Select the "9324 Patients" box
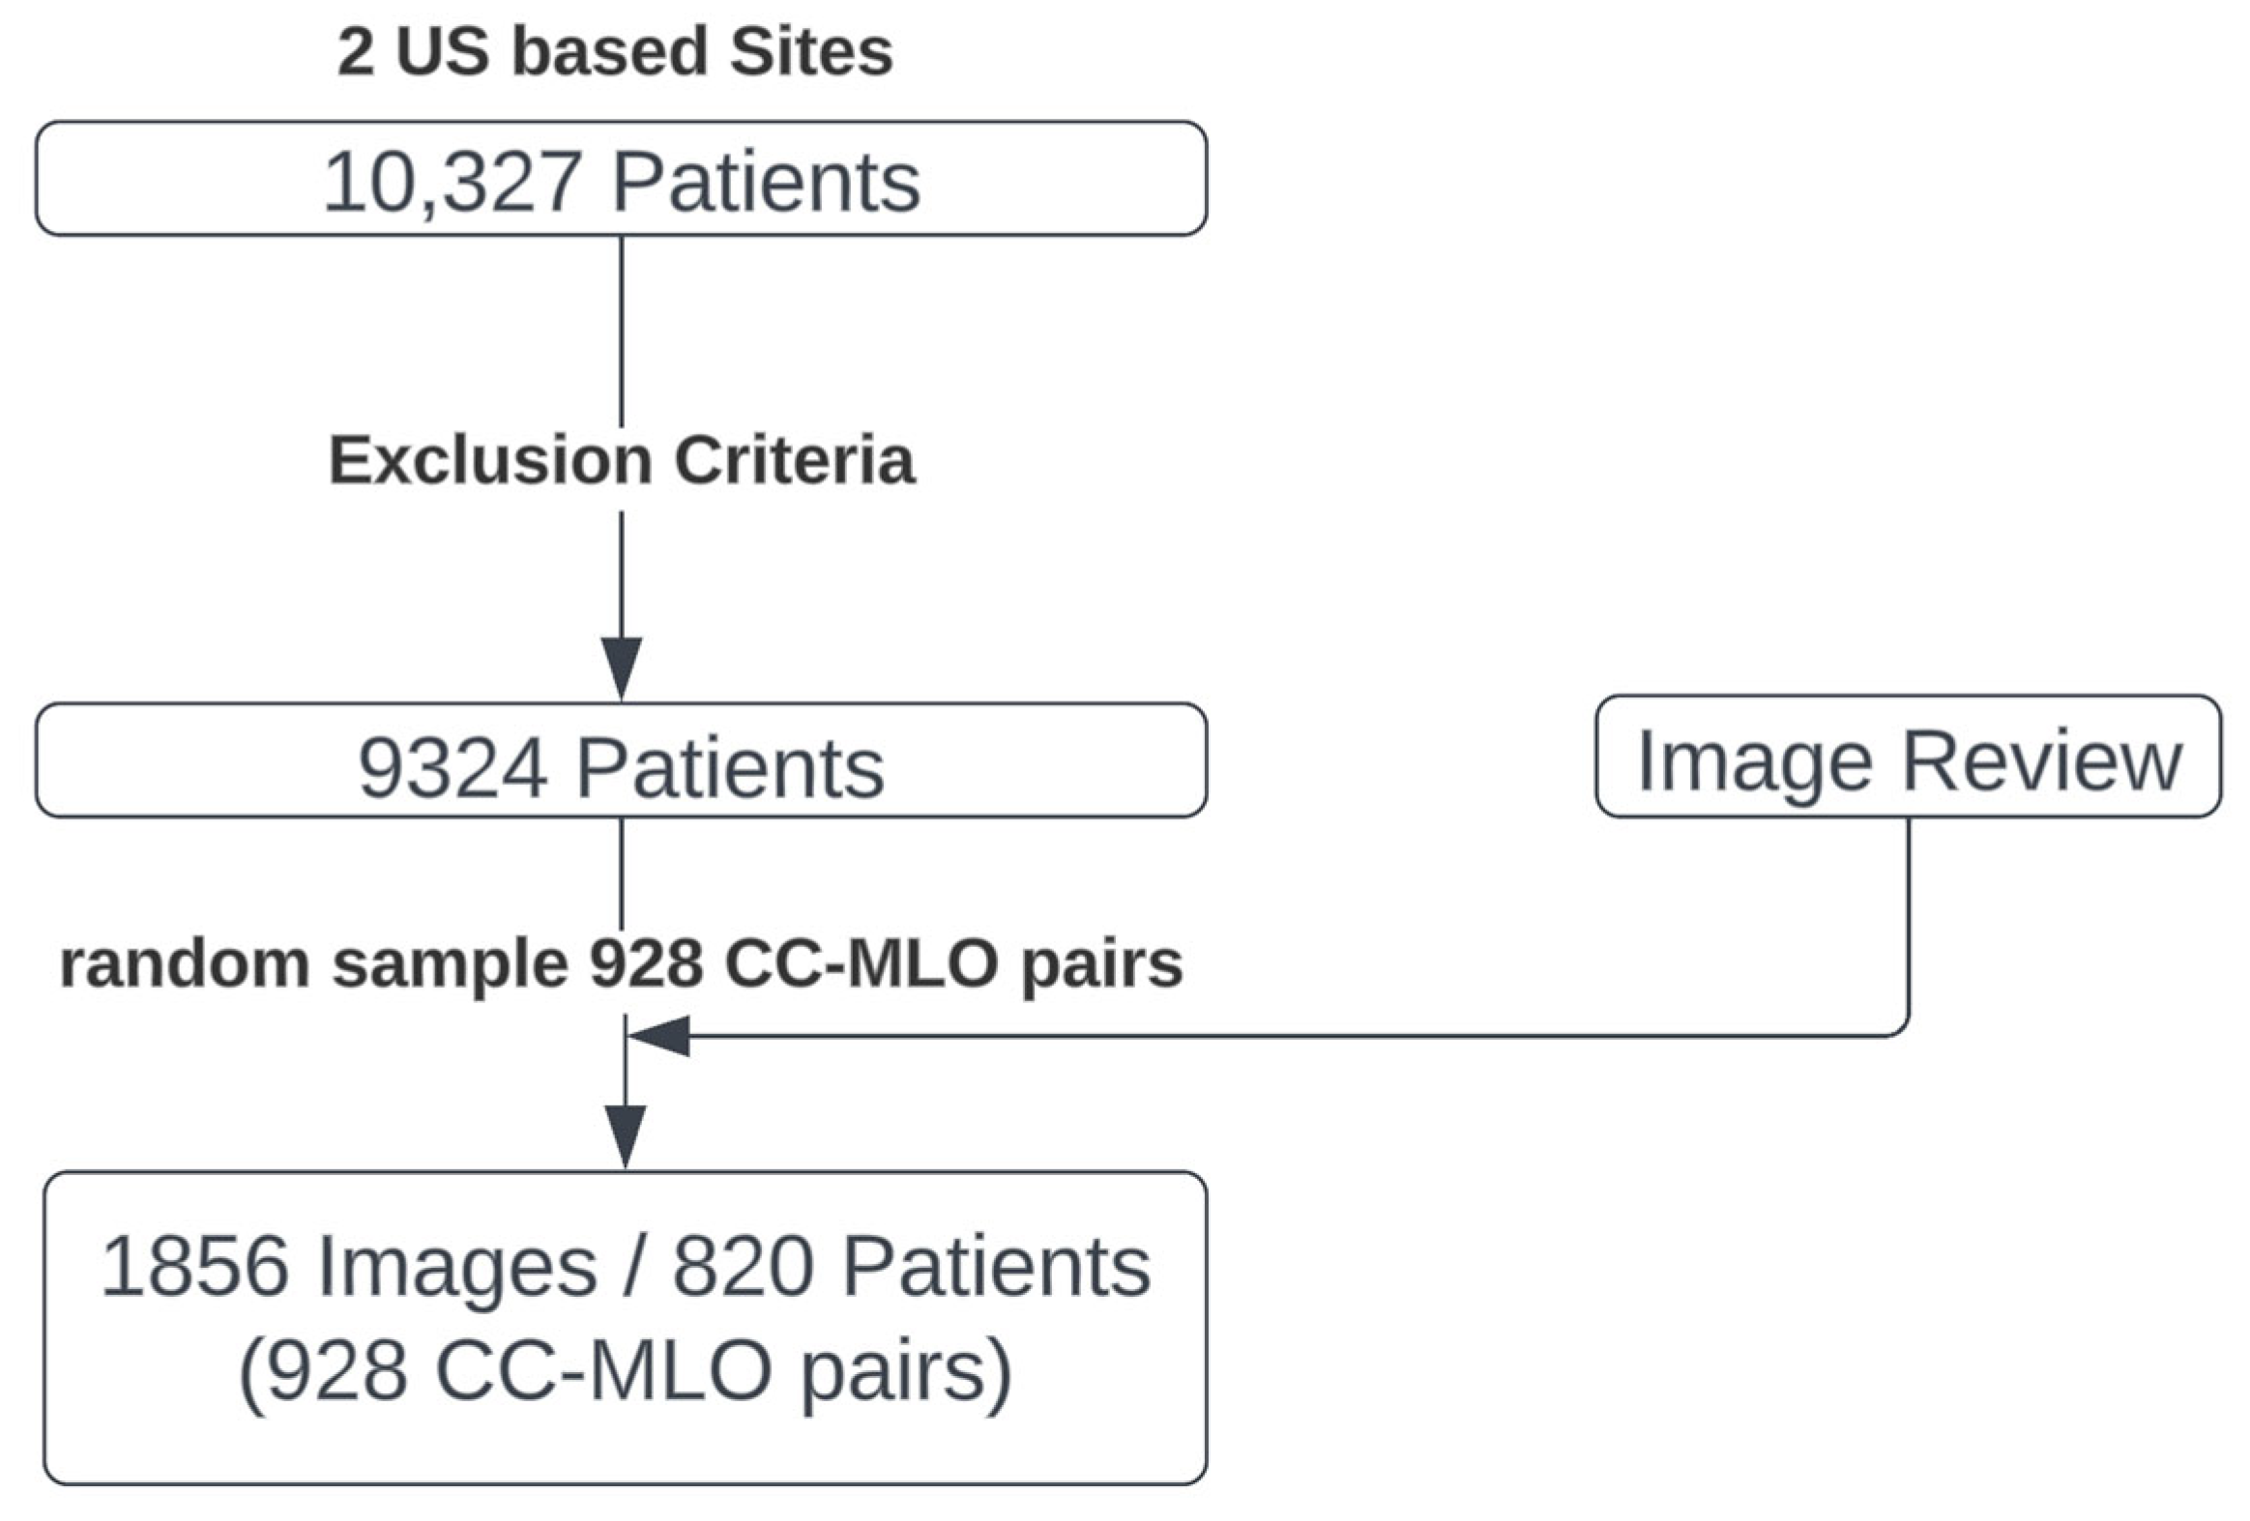The image size is (2250, 1521). 621,760
